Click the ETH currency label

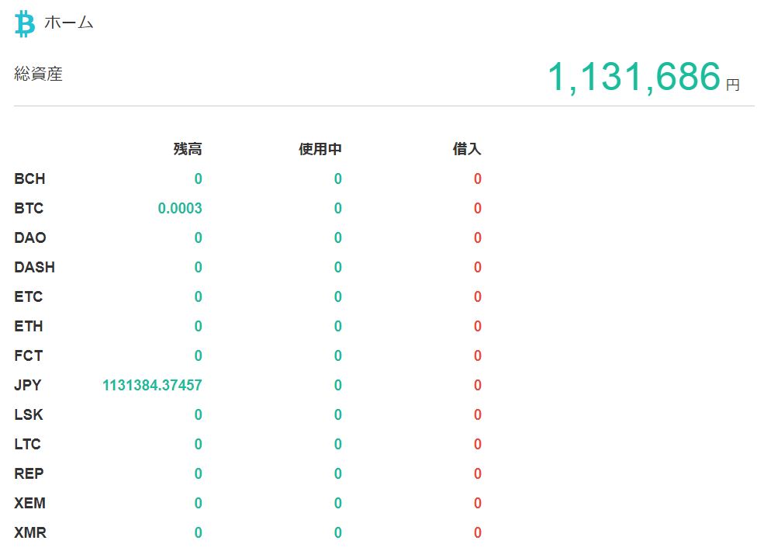(28, 326)
